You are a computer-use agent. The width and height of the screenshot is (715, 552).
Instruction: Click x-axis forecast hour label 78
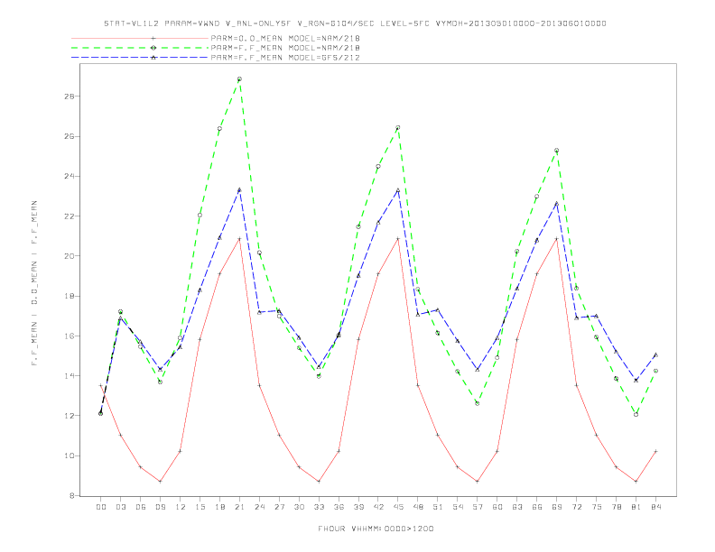[x=617, y=507]
